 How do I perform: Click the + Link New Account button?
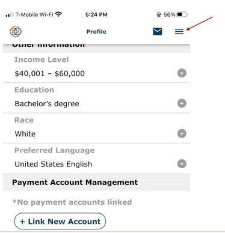coord(60,221)
